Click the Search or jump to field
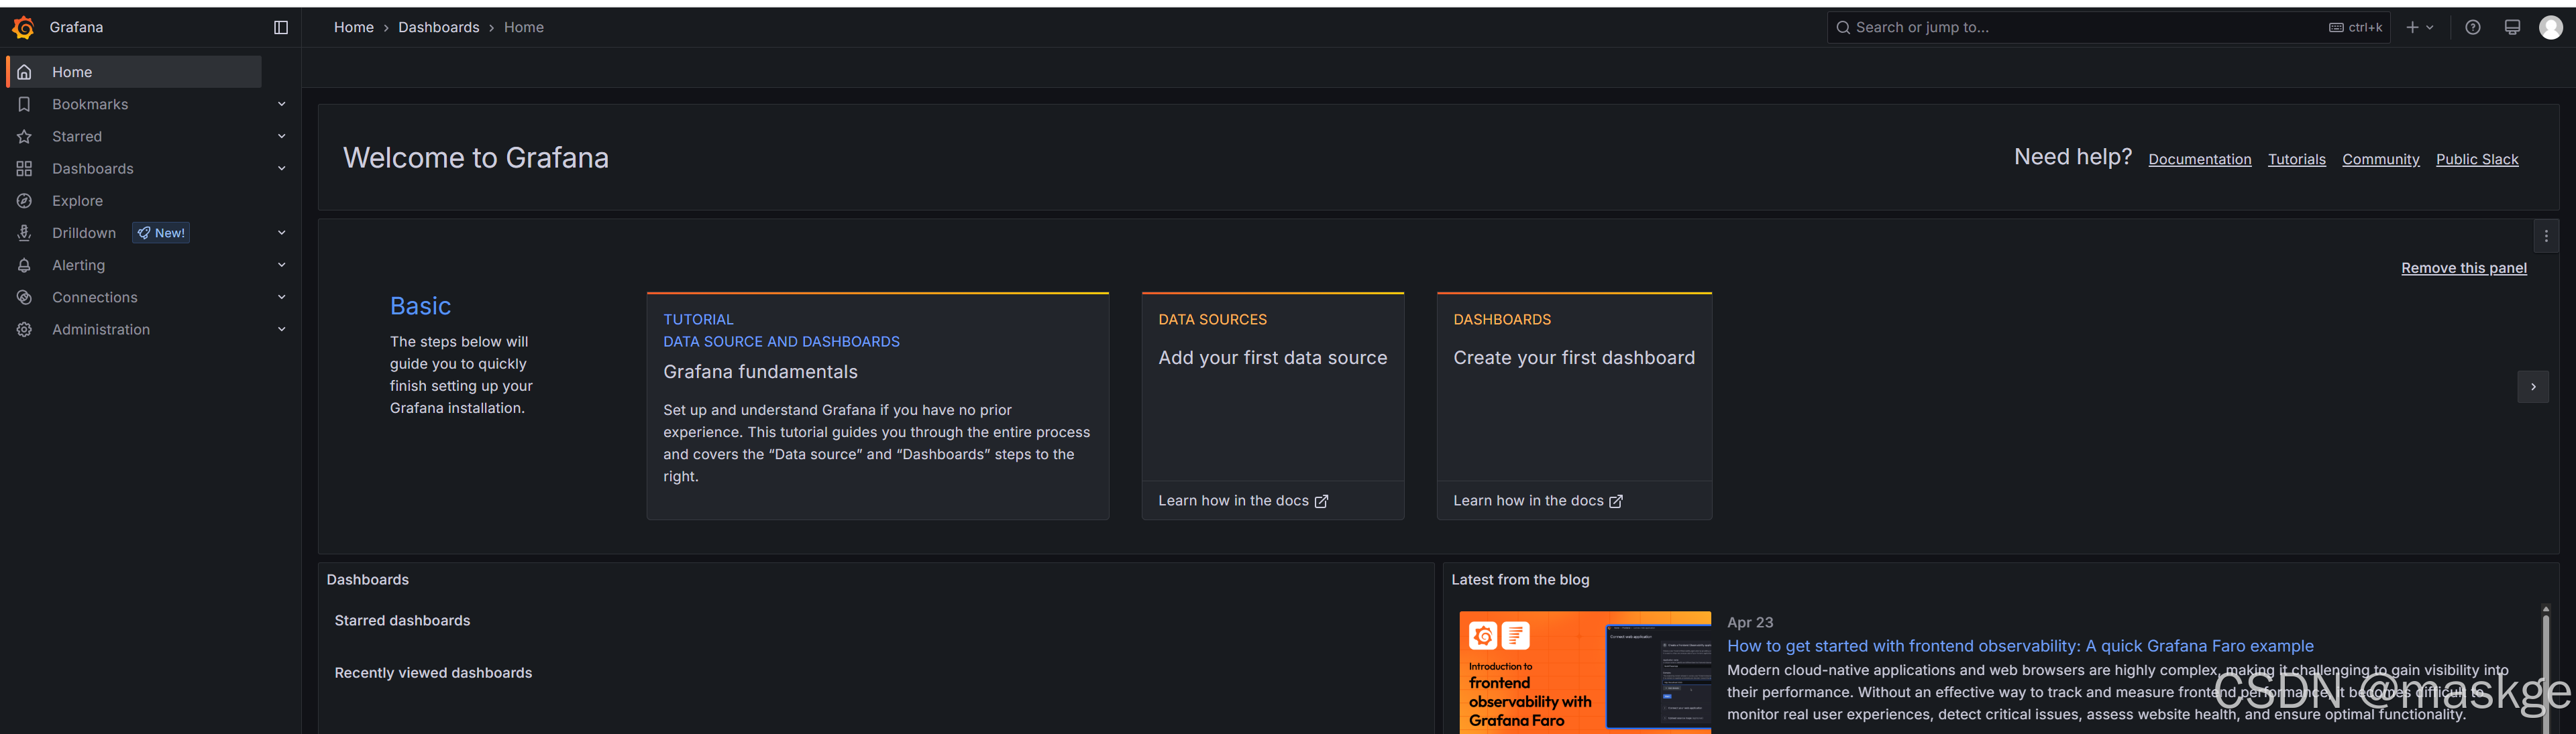Screen dimensions: 2576x734 coord(2080,27)
